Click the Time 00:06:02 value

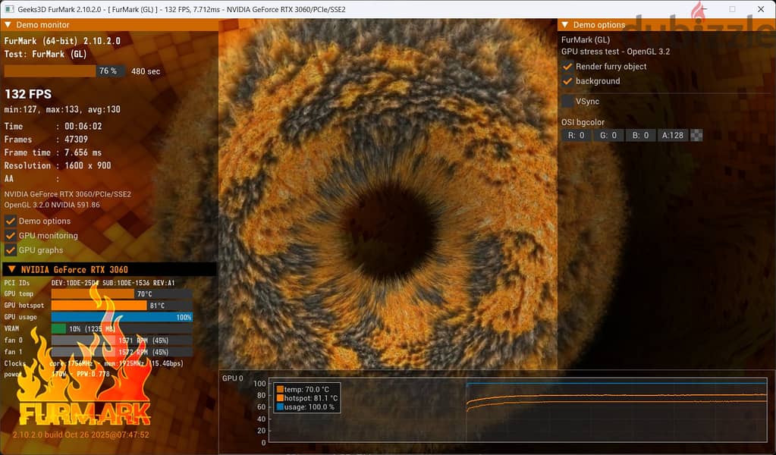click(x=83, y=126)
